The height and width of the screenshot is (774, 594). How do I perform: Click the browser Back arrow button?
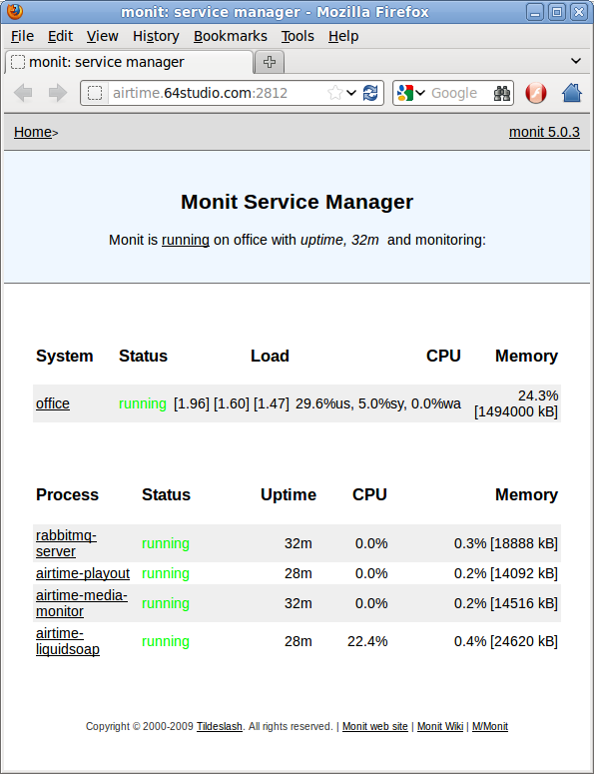point(23,93)
